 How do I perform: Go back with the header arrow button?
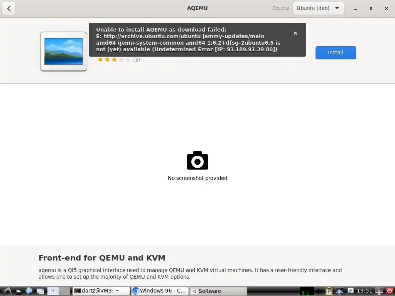tap(9, 8)
